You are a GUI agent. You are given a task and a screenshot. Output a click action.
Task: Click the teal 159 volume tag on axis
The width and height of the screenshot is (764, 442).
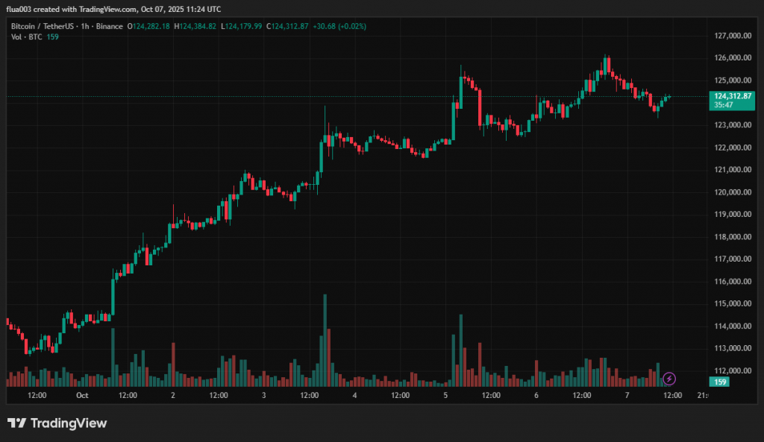(x=721, y=382)
